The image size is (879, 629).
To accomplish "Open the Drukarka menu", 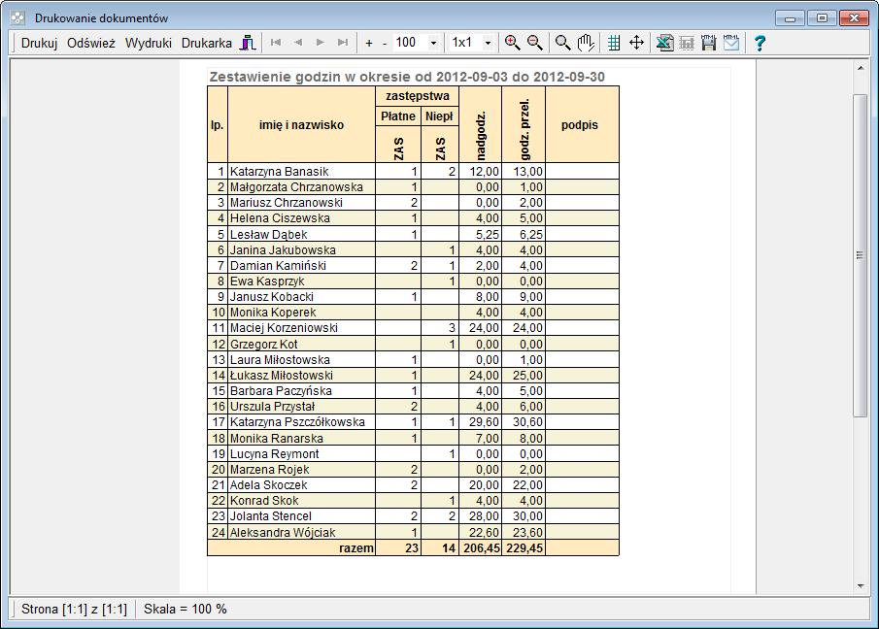I will click(206, 43).
